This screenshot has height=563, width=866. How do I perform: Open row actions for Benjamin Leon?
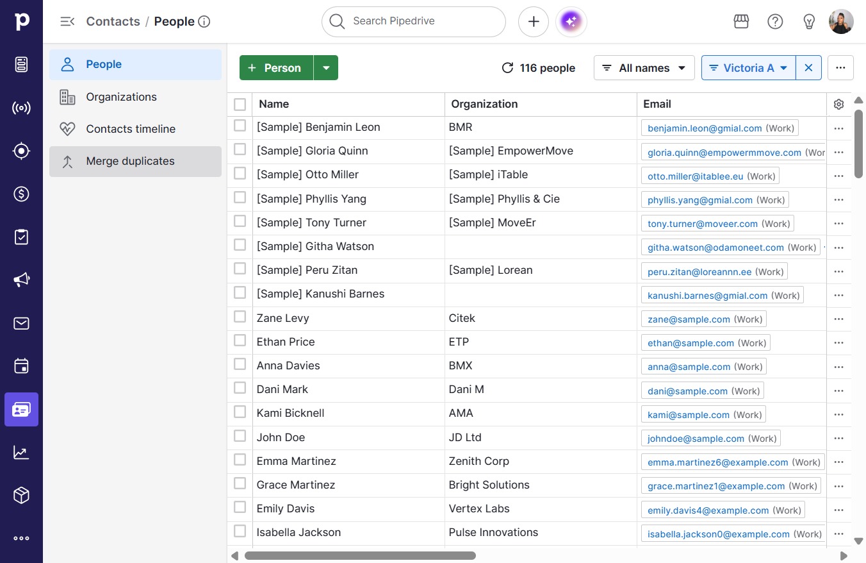839,128
